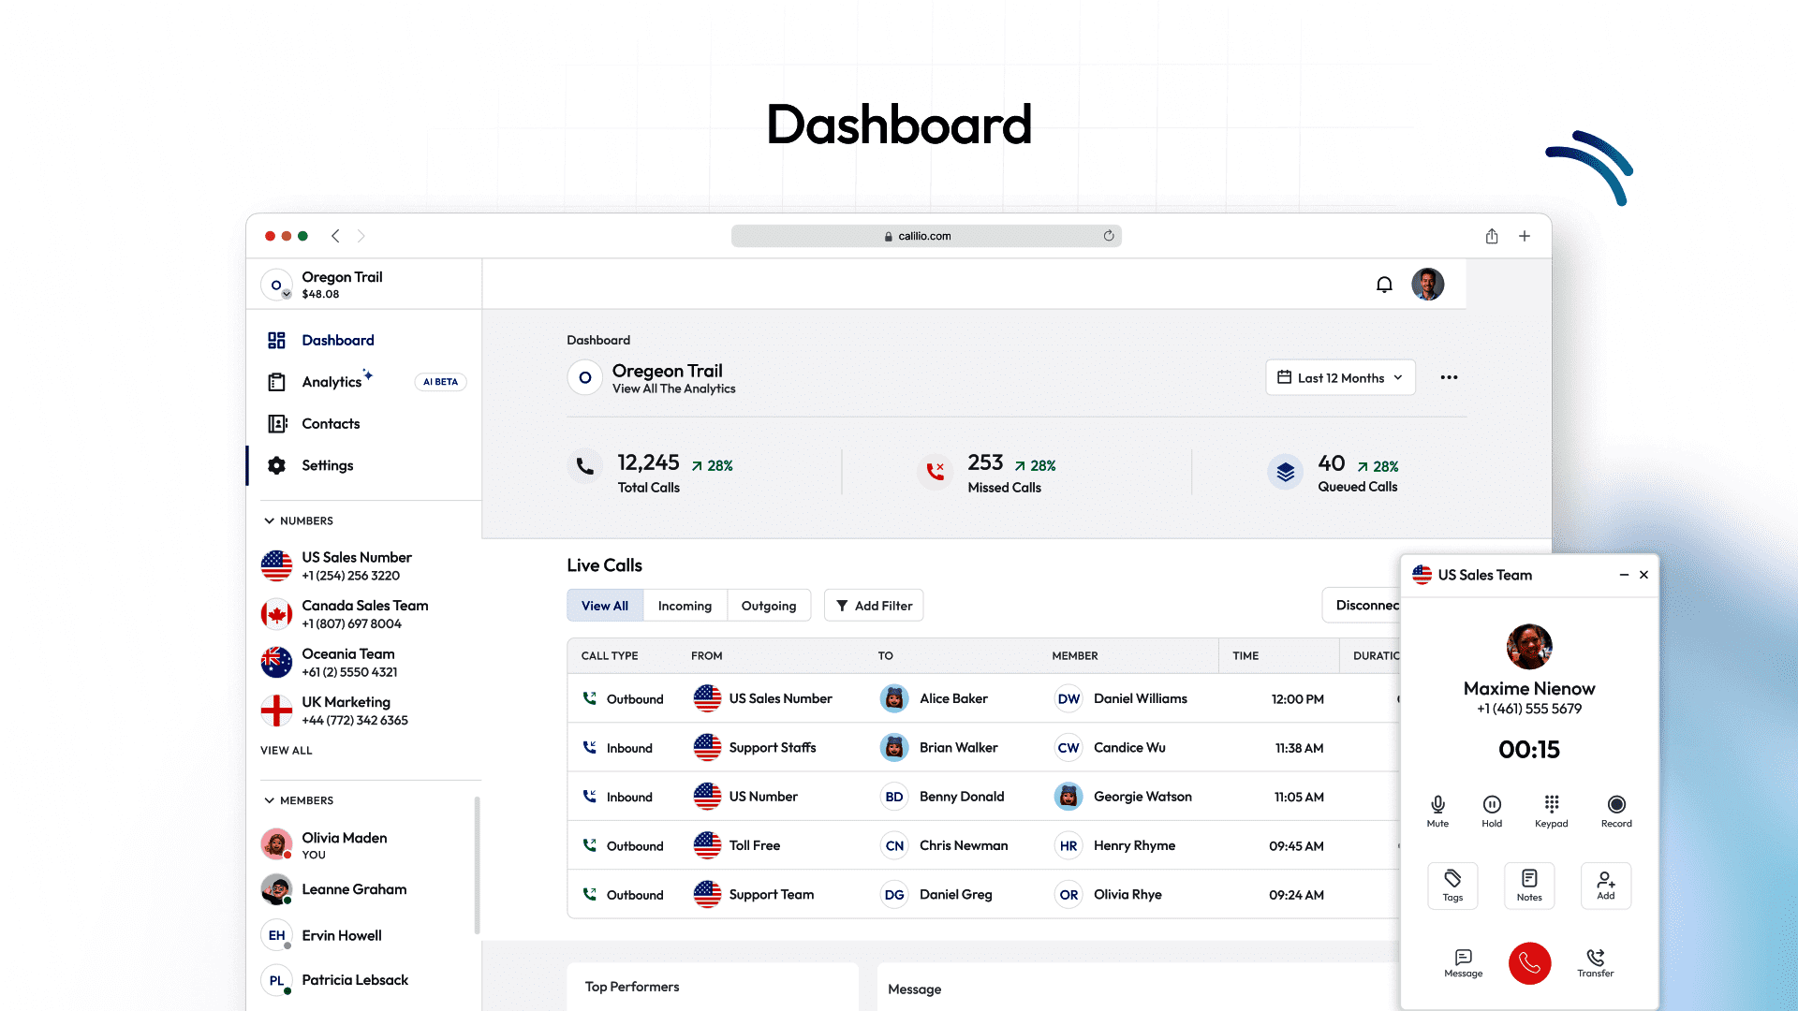Open the Last 12 Months dropdown

[1340, 377]
